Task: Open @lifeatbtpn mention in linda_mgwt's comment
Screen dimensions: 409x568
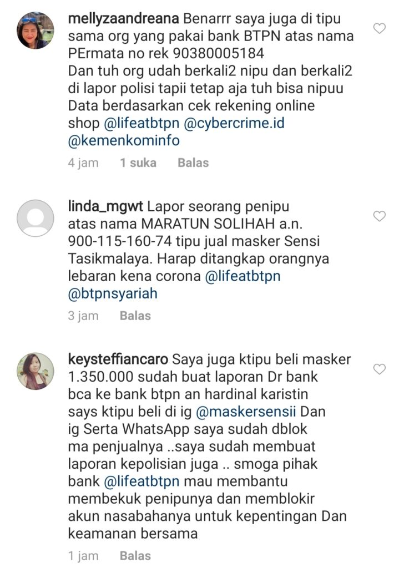Action: tap(243, 276)
